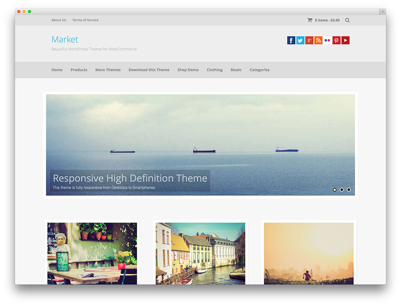Click the Responsive High Definition Theme caption
Viewport: 401px width, 306px height.
[x=130, y=178]
